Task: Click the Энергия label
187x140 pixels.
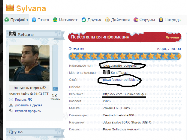Action: click(76, 48)
